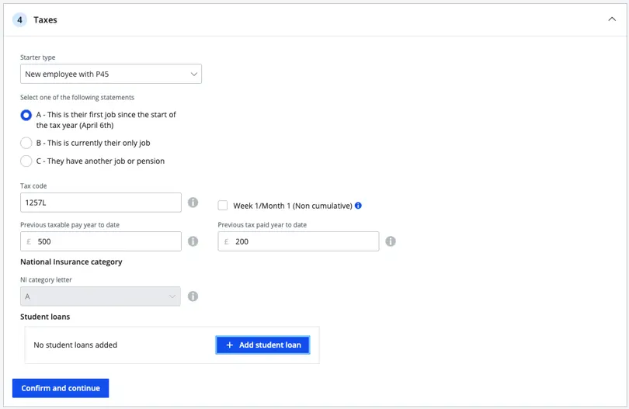Click the step 4 number badge
629x409 pixels.
click(20, 20)
